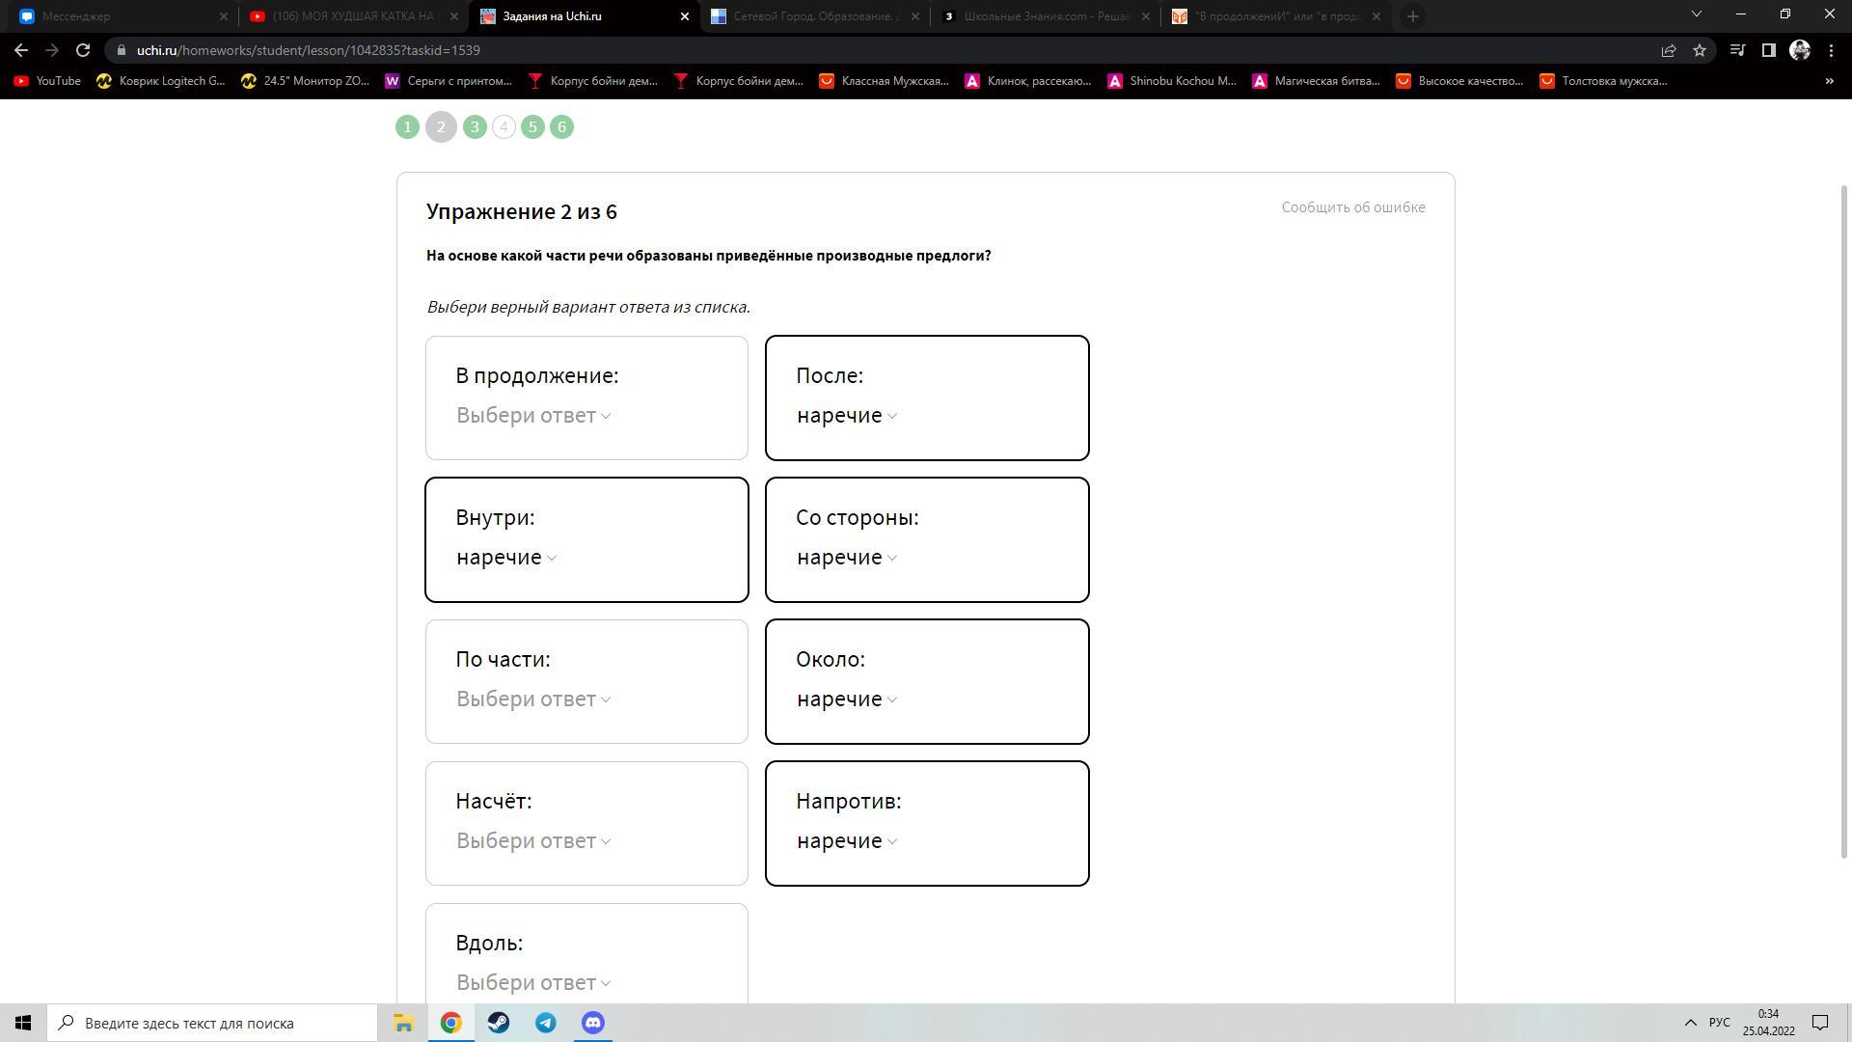1852x1042 pixels.
Task: Go to exercise number 4
Action: pyautogui.click(x=504, y=127)
